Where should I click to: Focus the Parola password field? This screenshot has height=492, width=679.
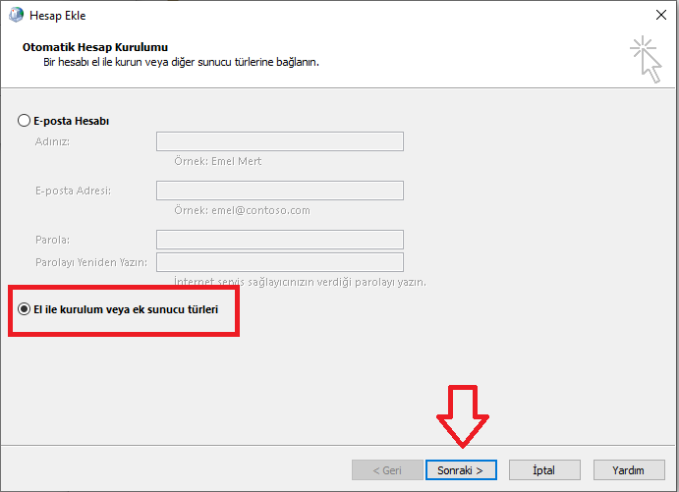click(279, 240)
